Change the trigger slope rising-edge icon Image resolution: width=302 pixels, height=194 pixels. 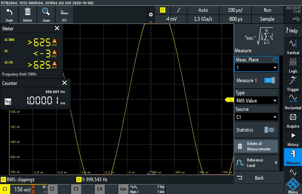179,10
